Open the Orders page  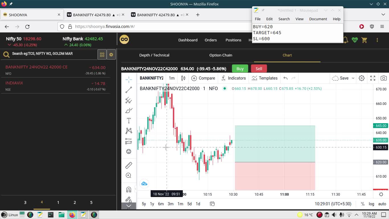click(211, 40)
